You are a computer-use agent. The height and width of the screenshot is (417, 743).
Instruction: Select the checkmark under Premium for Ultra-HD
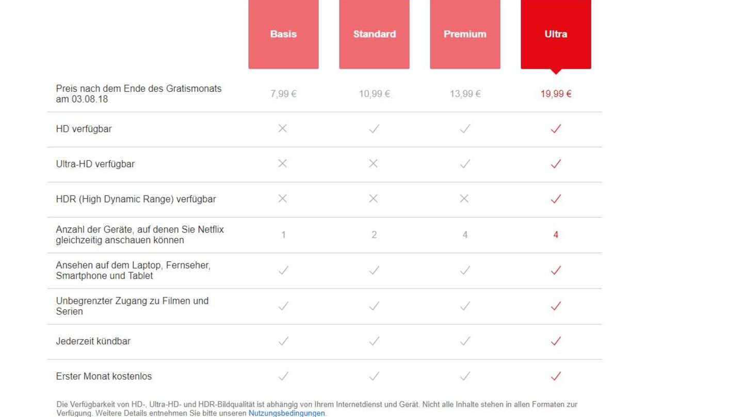pos(464,164)
